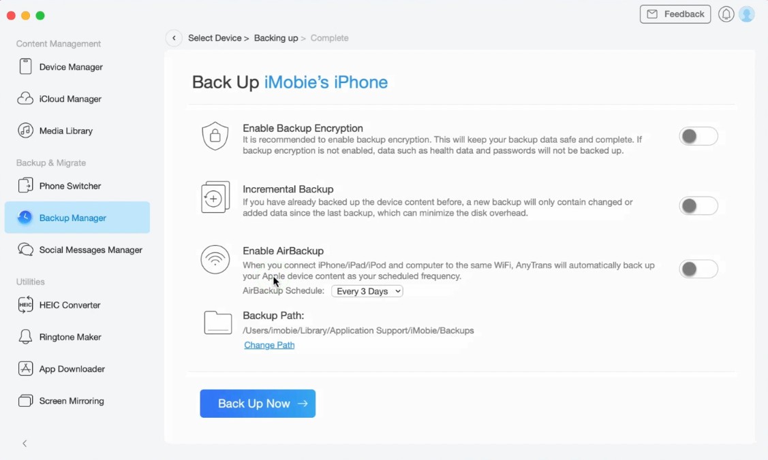The image size is (768, 460).
Task: Select Social Messages Manager in the sidebar
Action: pyautogui.click(x=90, y=250)
